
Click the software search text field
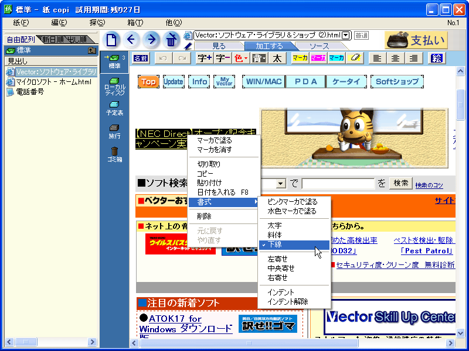coord(338,184)
